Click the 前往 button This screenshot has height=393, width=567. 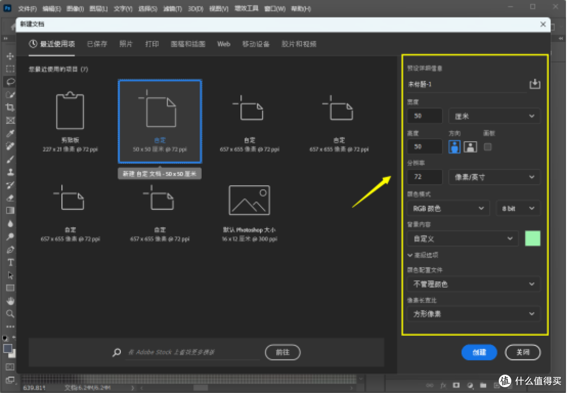point(282,352)
